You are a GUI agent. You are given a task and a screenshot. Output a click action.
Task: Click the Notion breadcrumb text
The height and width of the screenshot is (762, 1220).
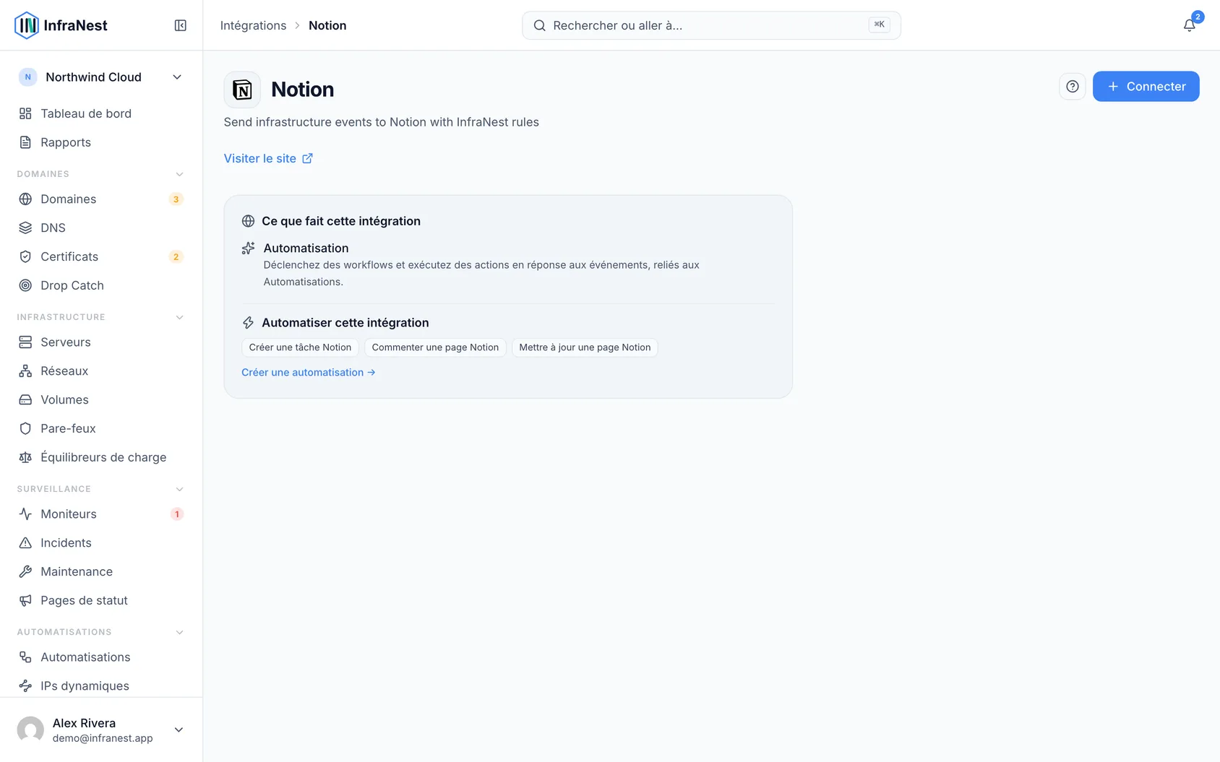coord(327,25)
